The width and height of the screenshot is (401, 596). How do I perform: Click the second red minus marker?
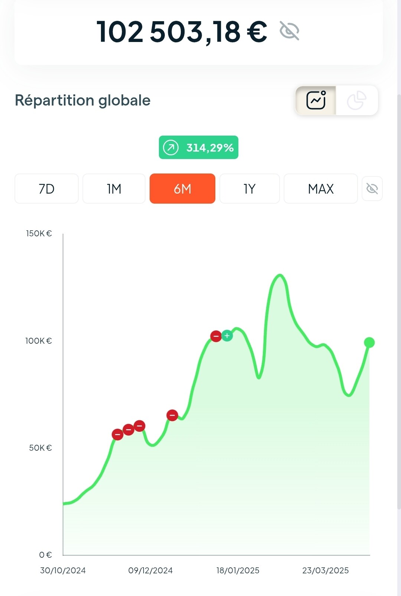pyautogui.click(x=128, y=430)
